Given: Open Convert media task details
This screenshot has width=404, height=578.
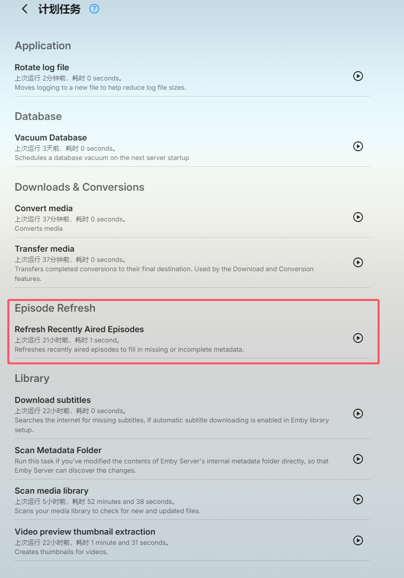Looking at the screenshot, I should [44, 208].
